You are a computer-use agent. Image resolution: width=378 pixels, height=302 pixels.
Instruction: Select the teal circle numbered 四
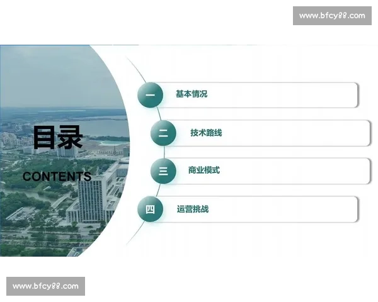[150, 209]
